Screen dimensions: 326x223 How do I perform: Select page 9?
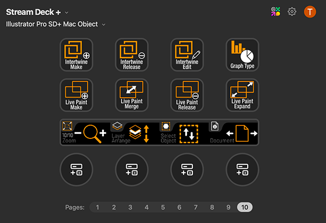[228, 207]
